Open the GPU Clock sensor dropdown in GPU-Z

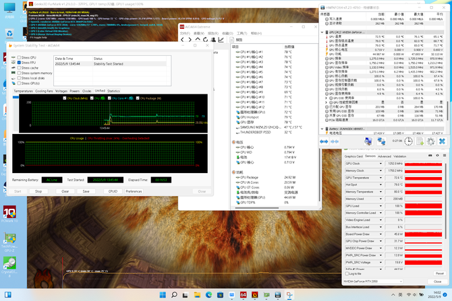pyautogui.click(x=380, y=164)
